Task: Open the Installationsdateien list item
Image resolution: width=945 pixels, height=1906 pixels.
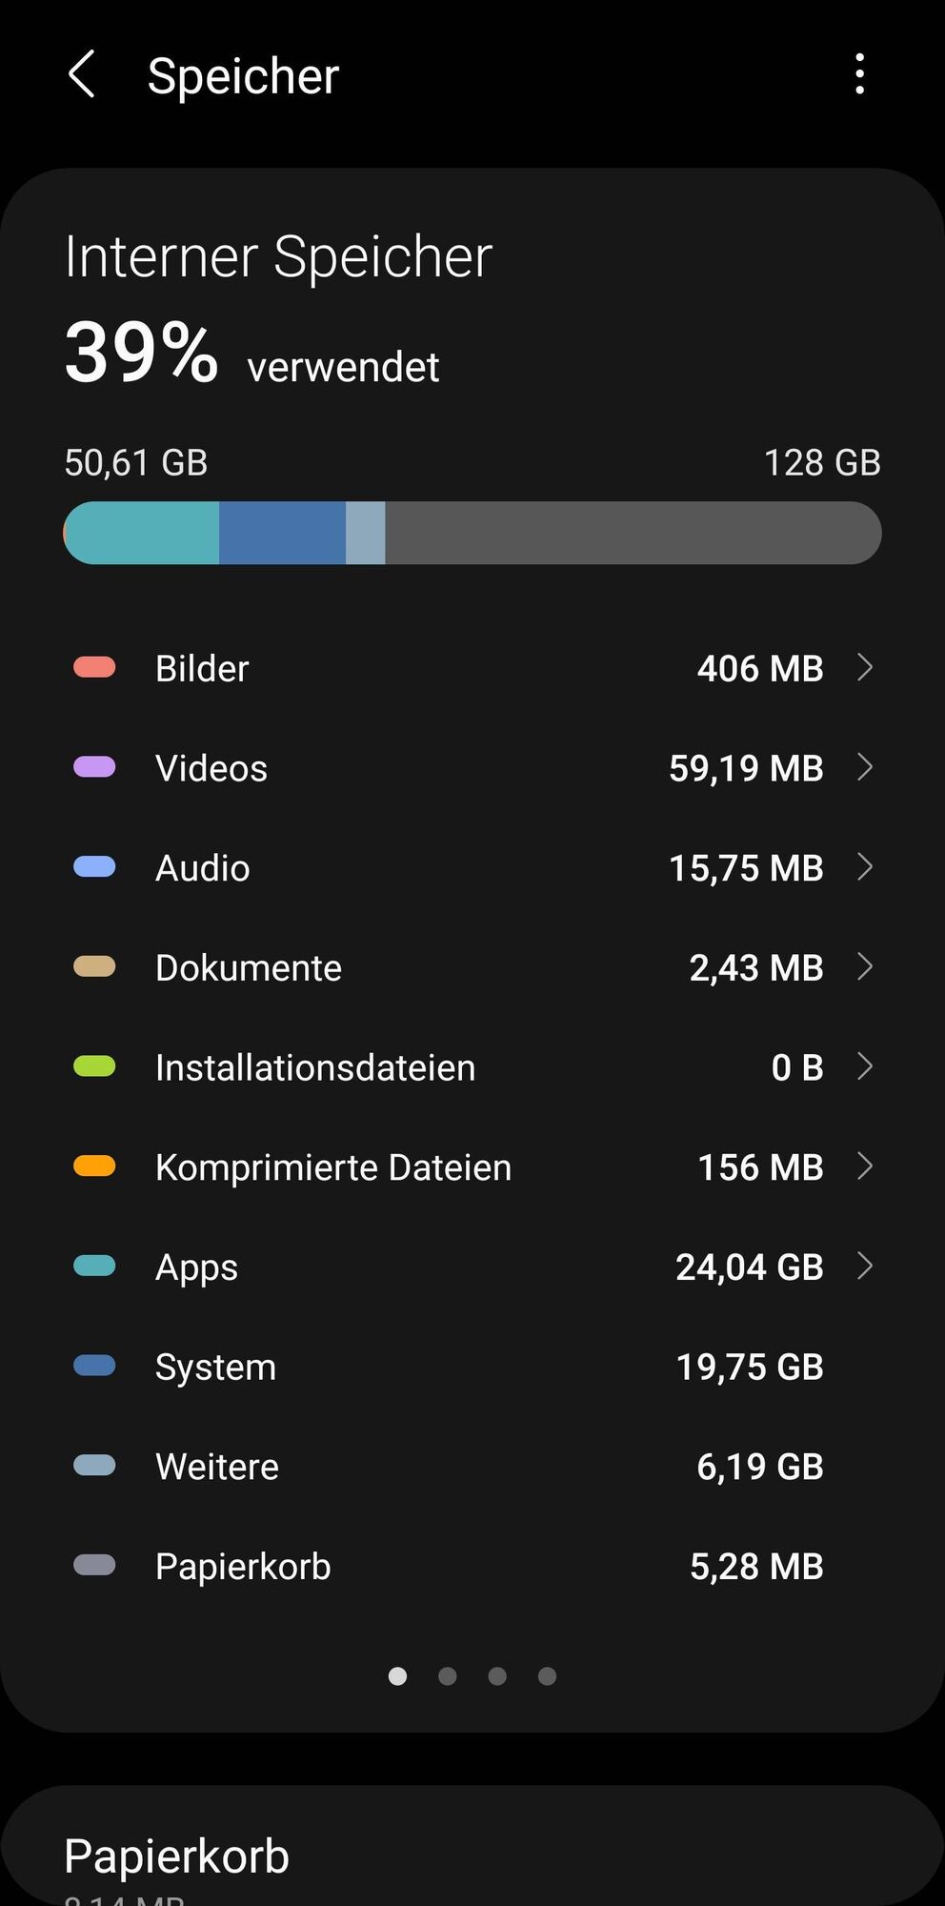Action: pos(472,1066)
